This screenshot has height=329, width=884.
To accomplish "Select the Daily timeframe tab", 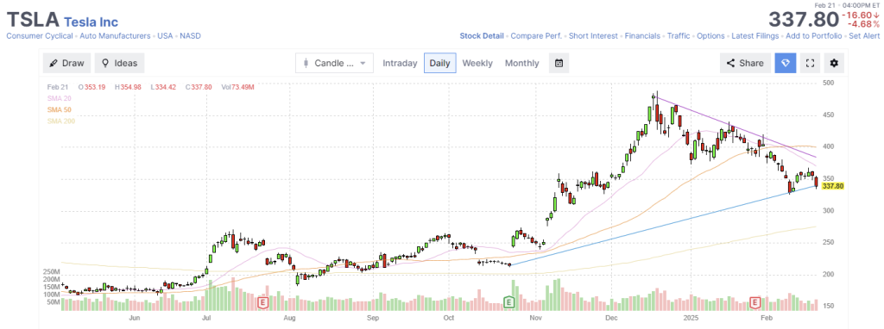I will (439, 63).
